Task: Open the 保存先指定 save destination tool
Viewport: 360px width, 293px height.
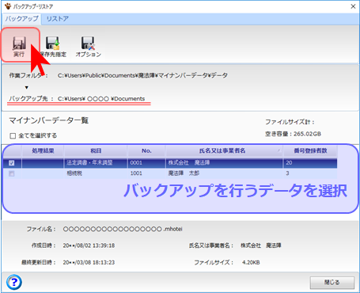Action: (53, 47)
